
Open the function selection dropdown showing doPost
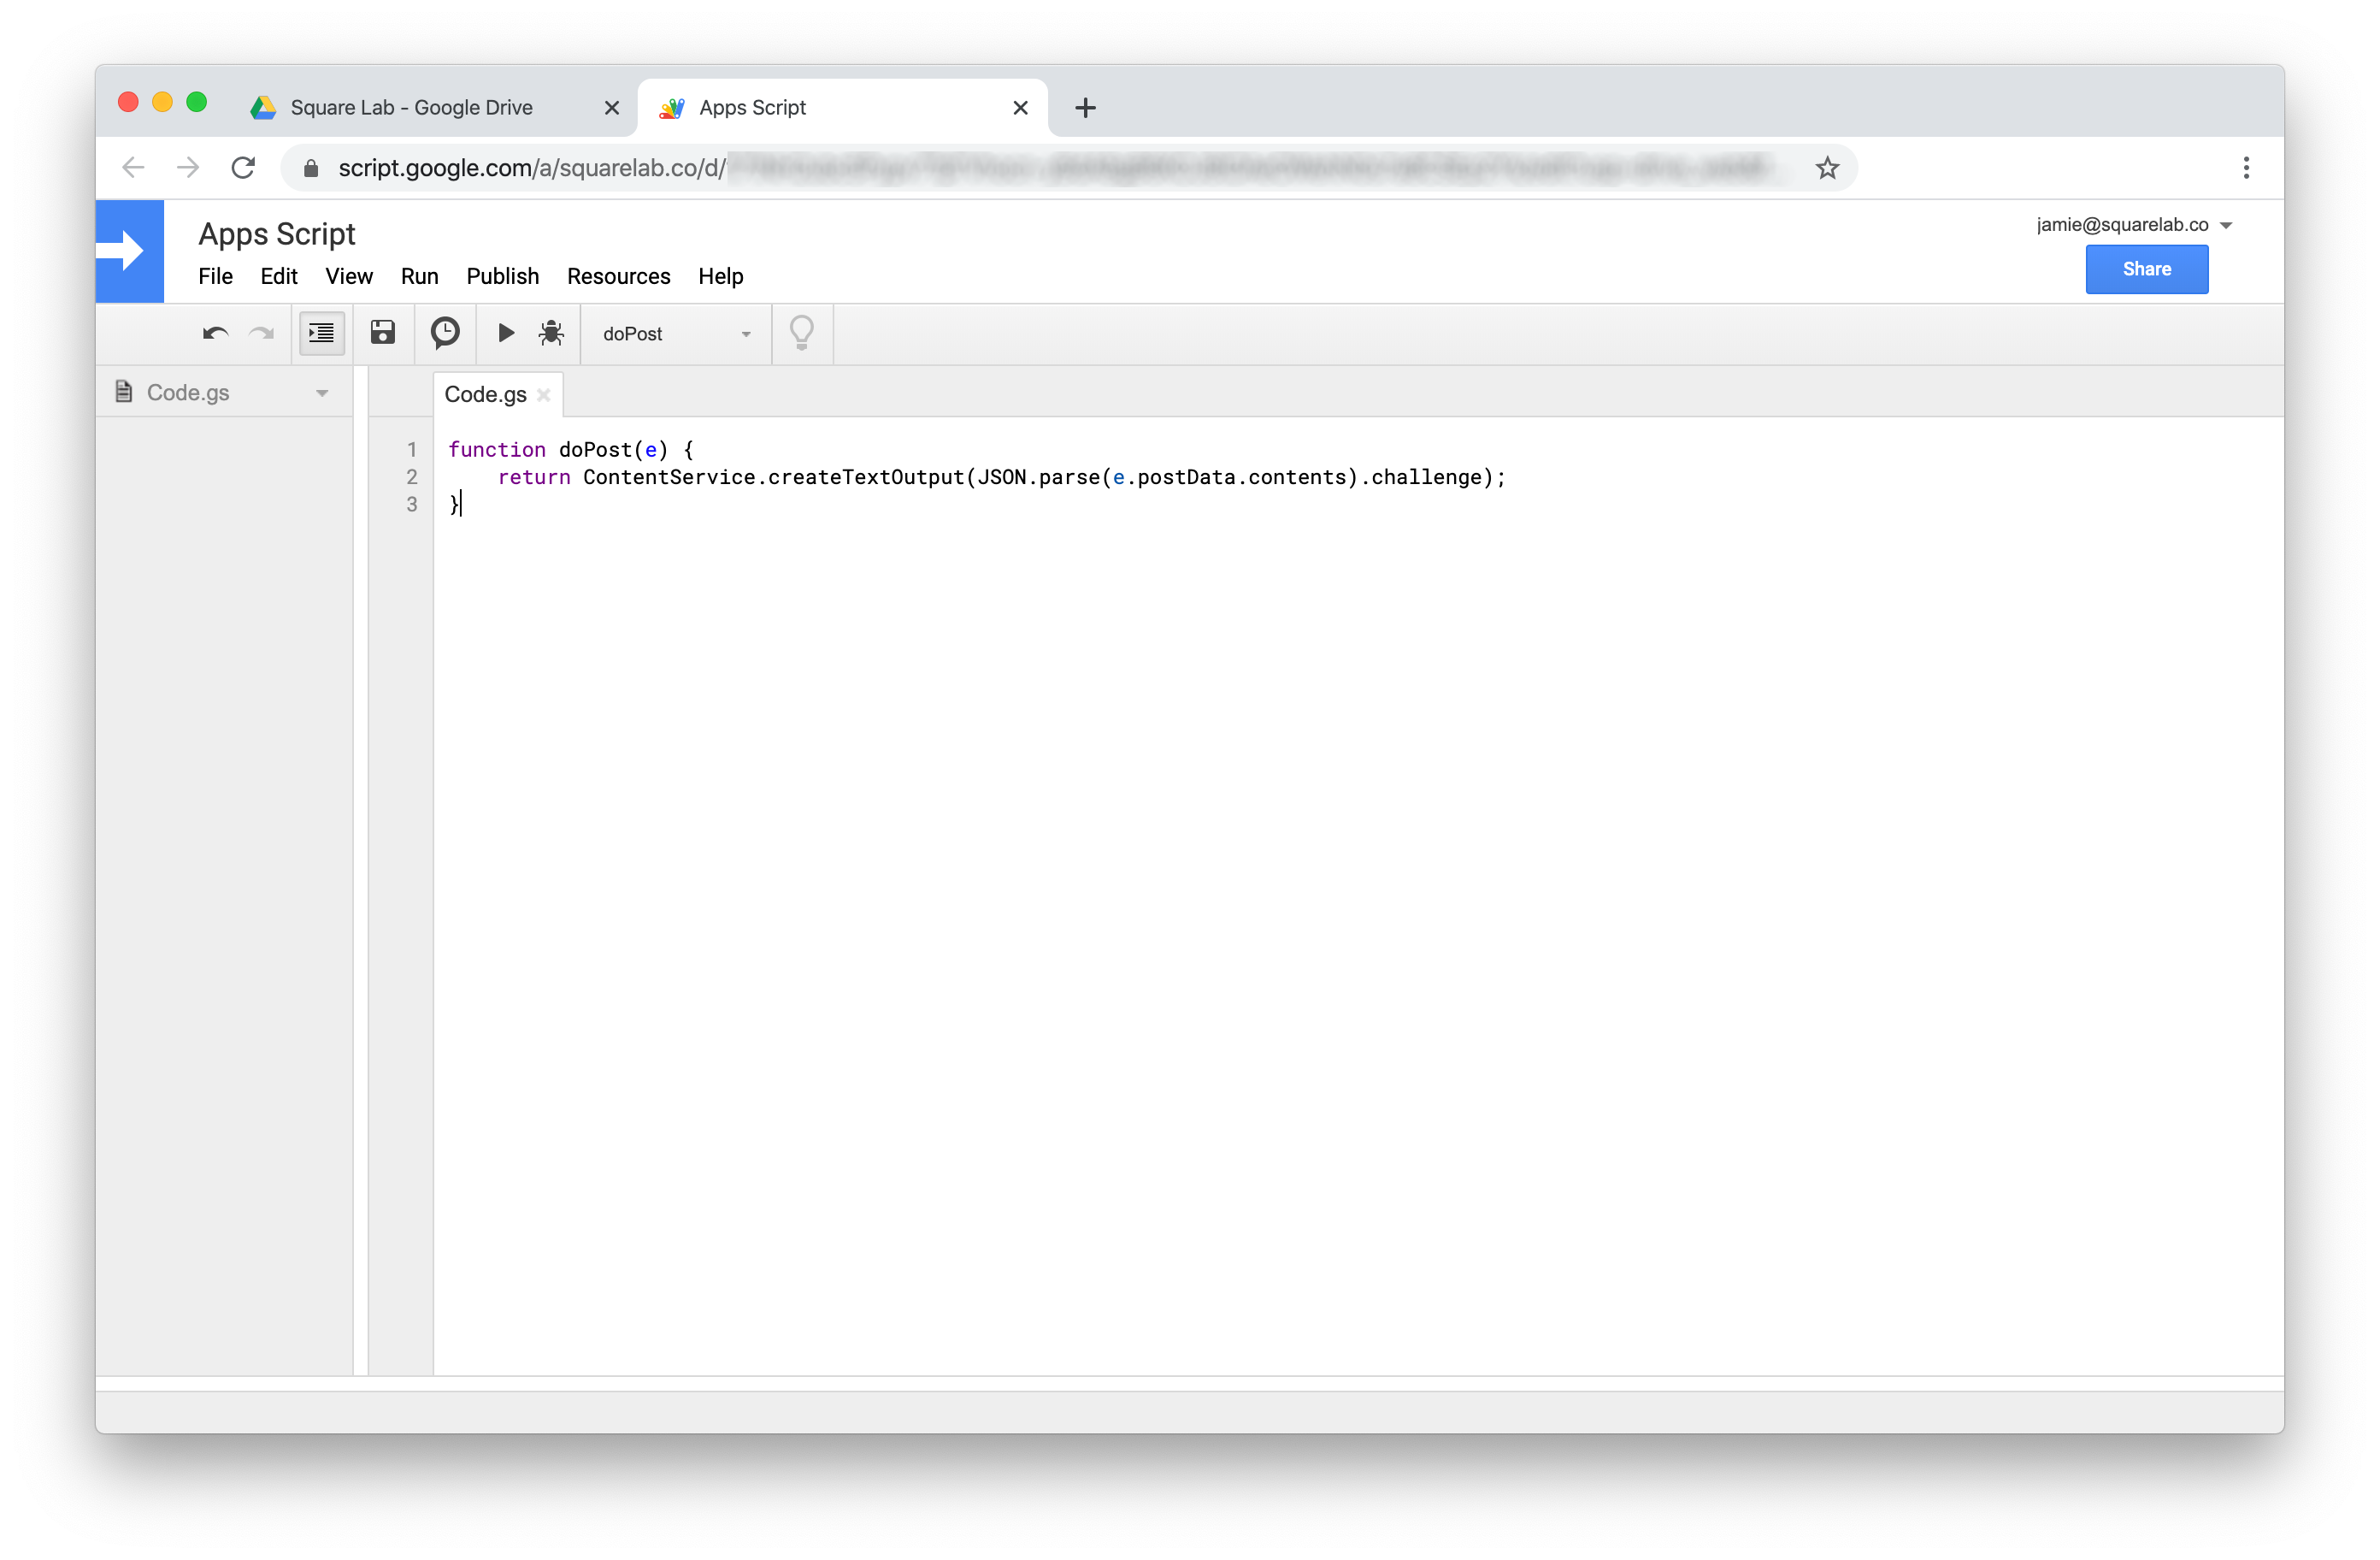(676, 334)
